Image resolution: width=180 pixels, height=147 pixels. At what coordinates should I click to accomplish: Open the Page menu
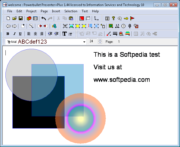(x=44, y=11)
